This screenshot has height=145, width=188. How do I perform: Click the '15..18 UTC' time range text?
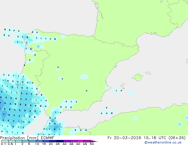[x=155, y=138]
